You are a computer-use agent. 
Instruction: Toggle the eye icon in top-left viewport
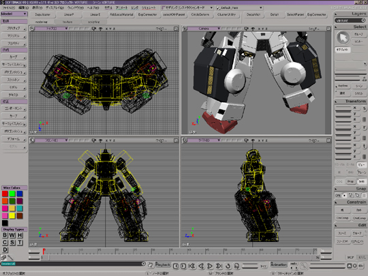(100, 29)
